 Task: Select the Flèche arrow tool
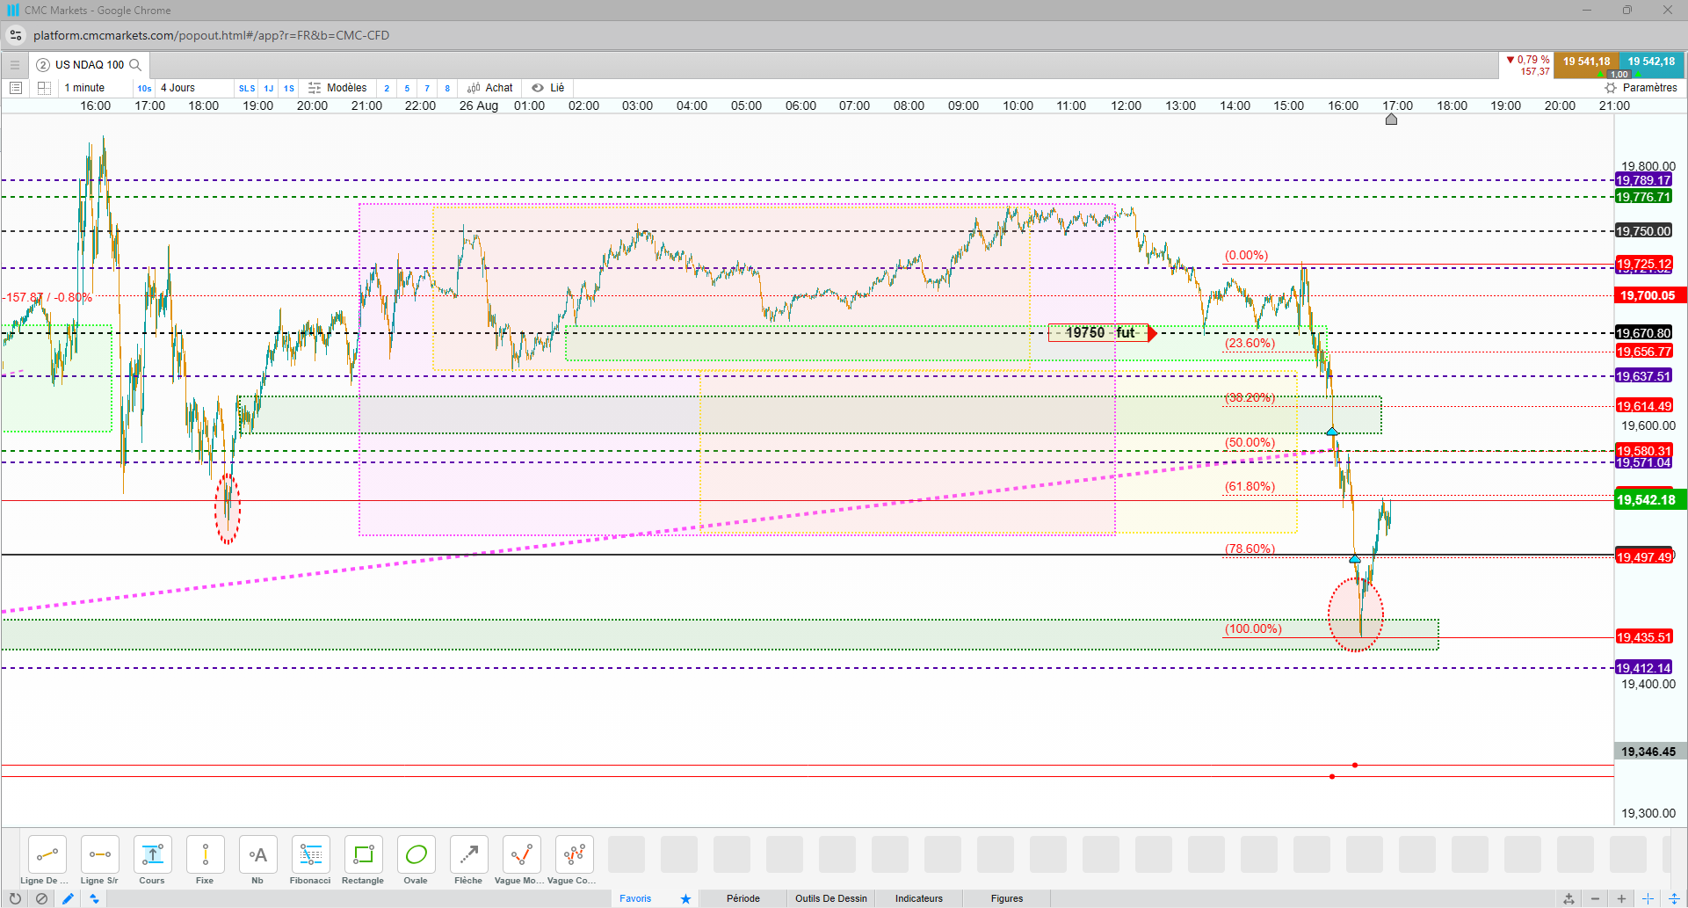tap(468, 854)
